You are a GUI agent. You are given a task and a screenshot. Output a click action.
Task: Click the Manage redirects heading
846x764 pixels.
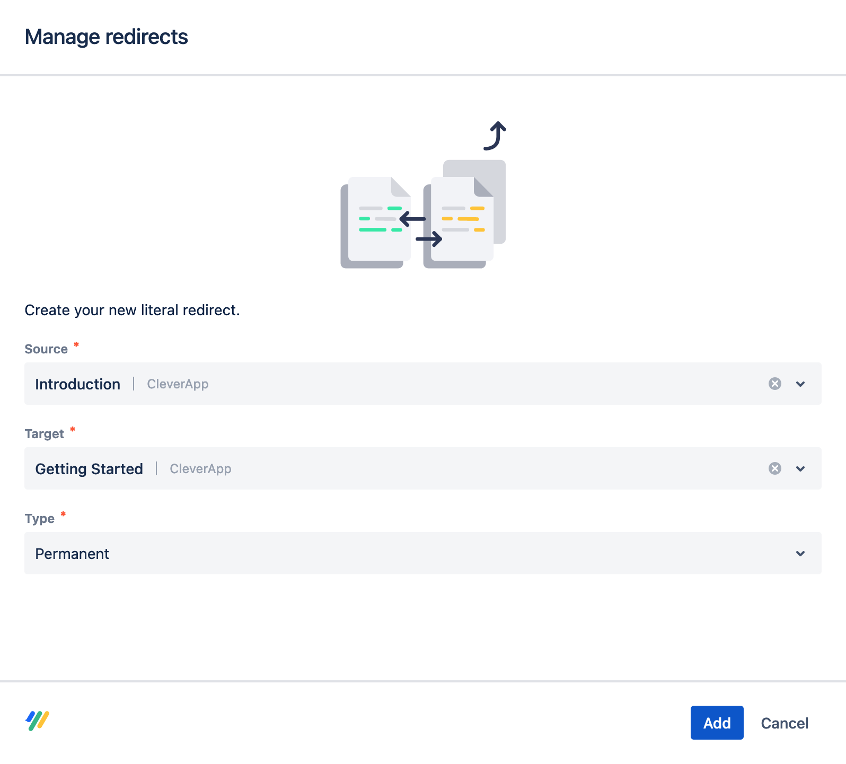pos(107,37)
